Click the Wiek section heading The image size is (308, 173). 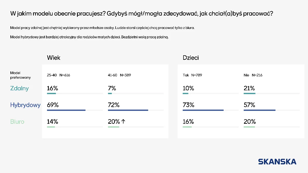pos(54,58)
